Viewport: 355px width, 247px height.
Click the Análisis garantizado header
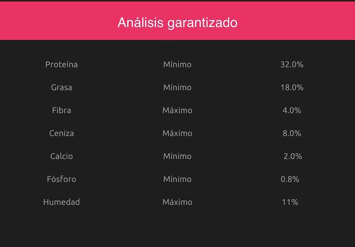click(177, 23)
